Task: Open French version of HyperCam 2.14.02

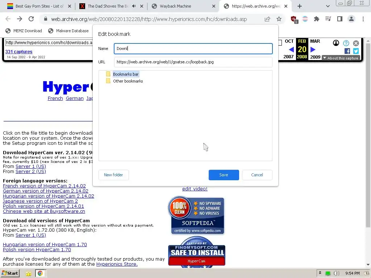Action: pos(44,186)
